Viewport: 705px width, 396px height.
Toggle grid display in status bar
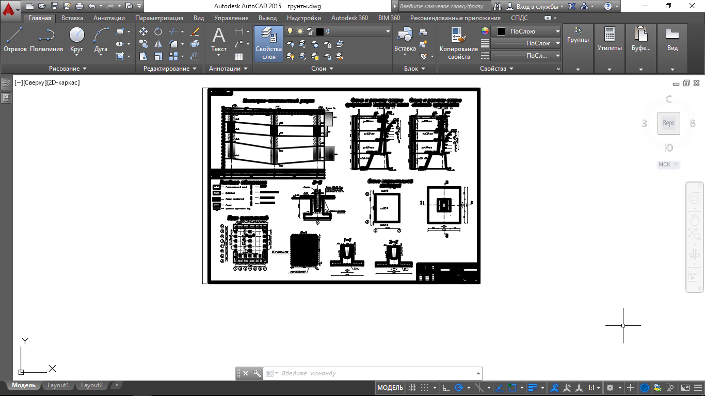point(412,388)
